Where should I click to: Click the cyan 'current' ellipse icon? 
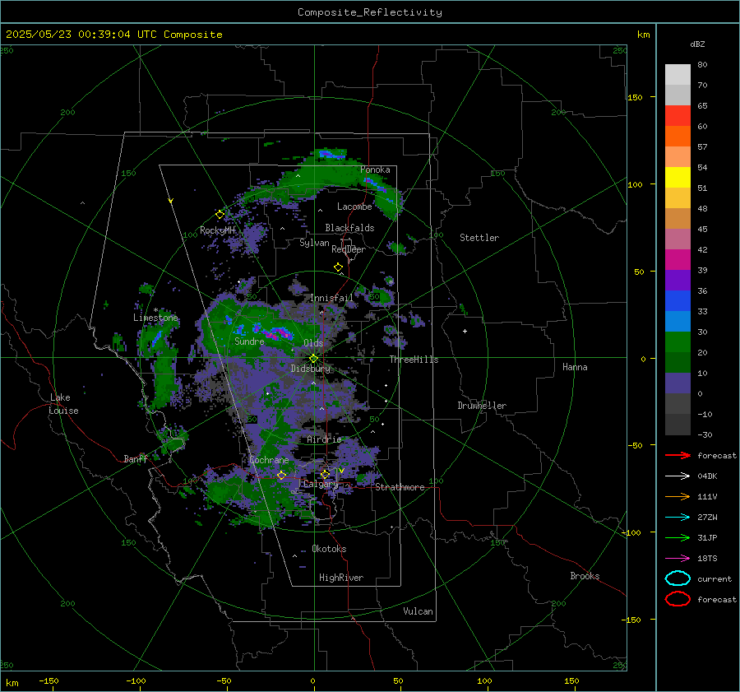[678, 578]
